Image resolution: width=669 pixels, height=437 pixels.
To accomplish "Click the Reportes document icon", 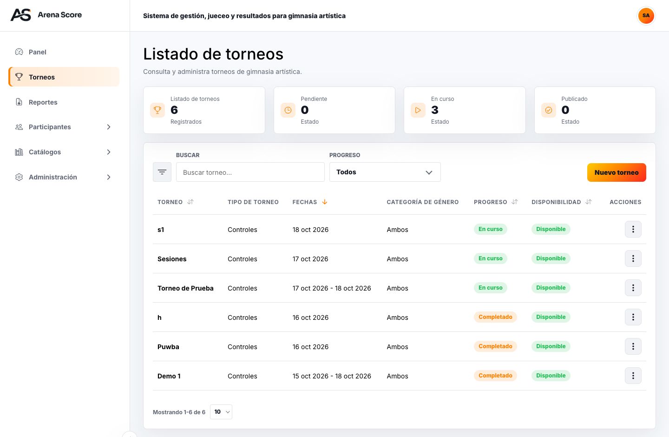I will pyautogui.click(x=19, y=102).
